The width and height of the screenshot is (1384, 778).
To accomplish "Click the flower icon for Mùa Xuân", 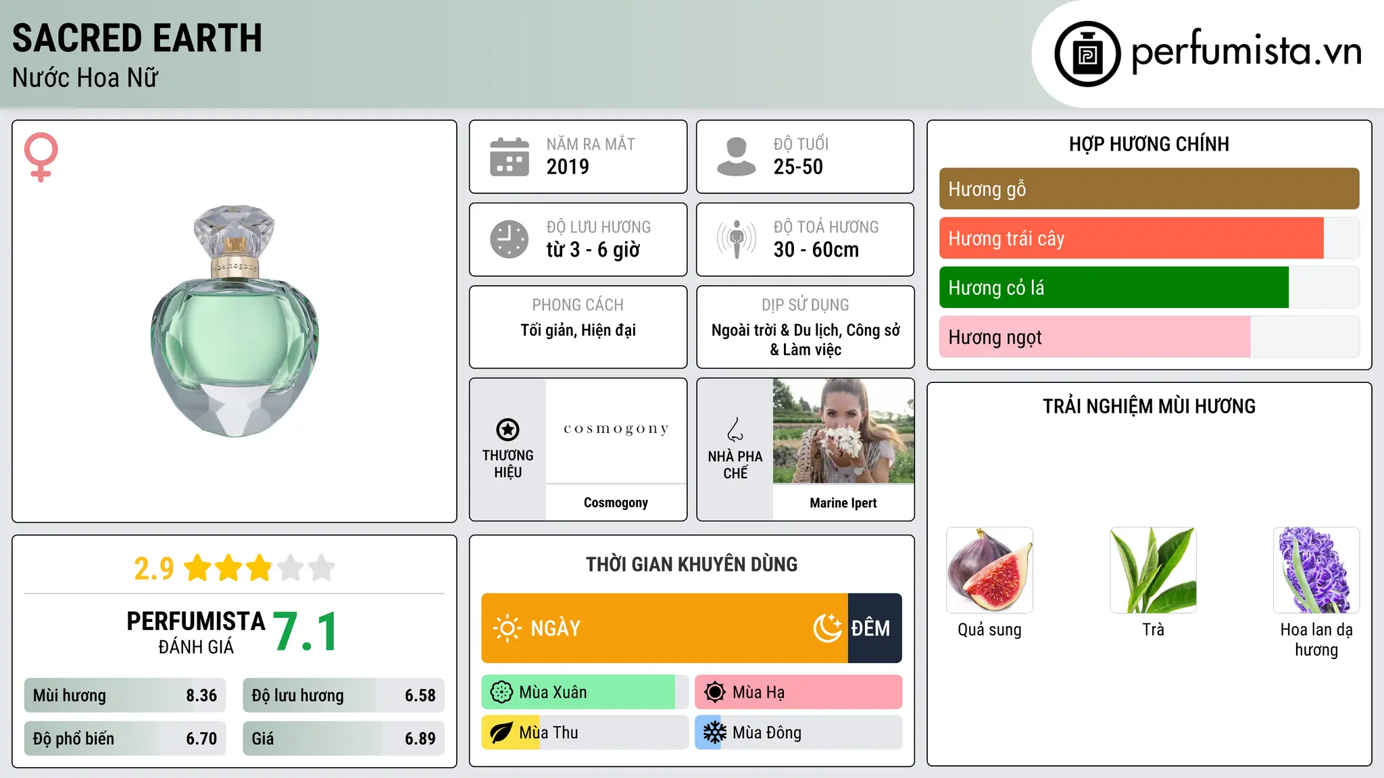I will pyautogui.click(x=501, y=692).
